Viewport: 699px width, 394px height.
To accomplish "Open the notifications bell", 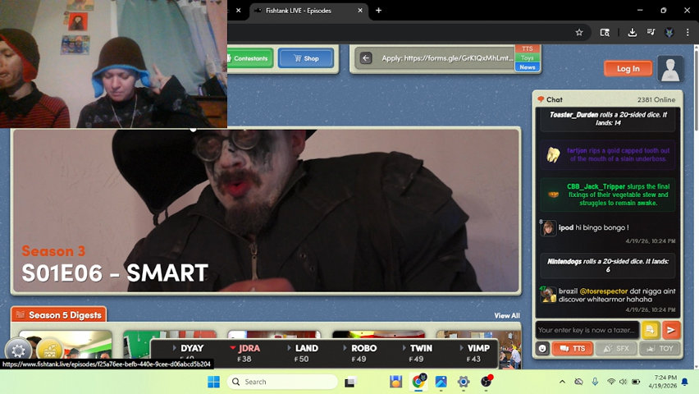I will tap(685, 382).
